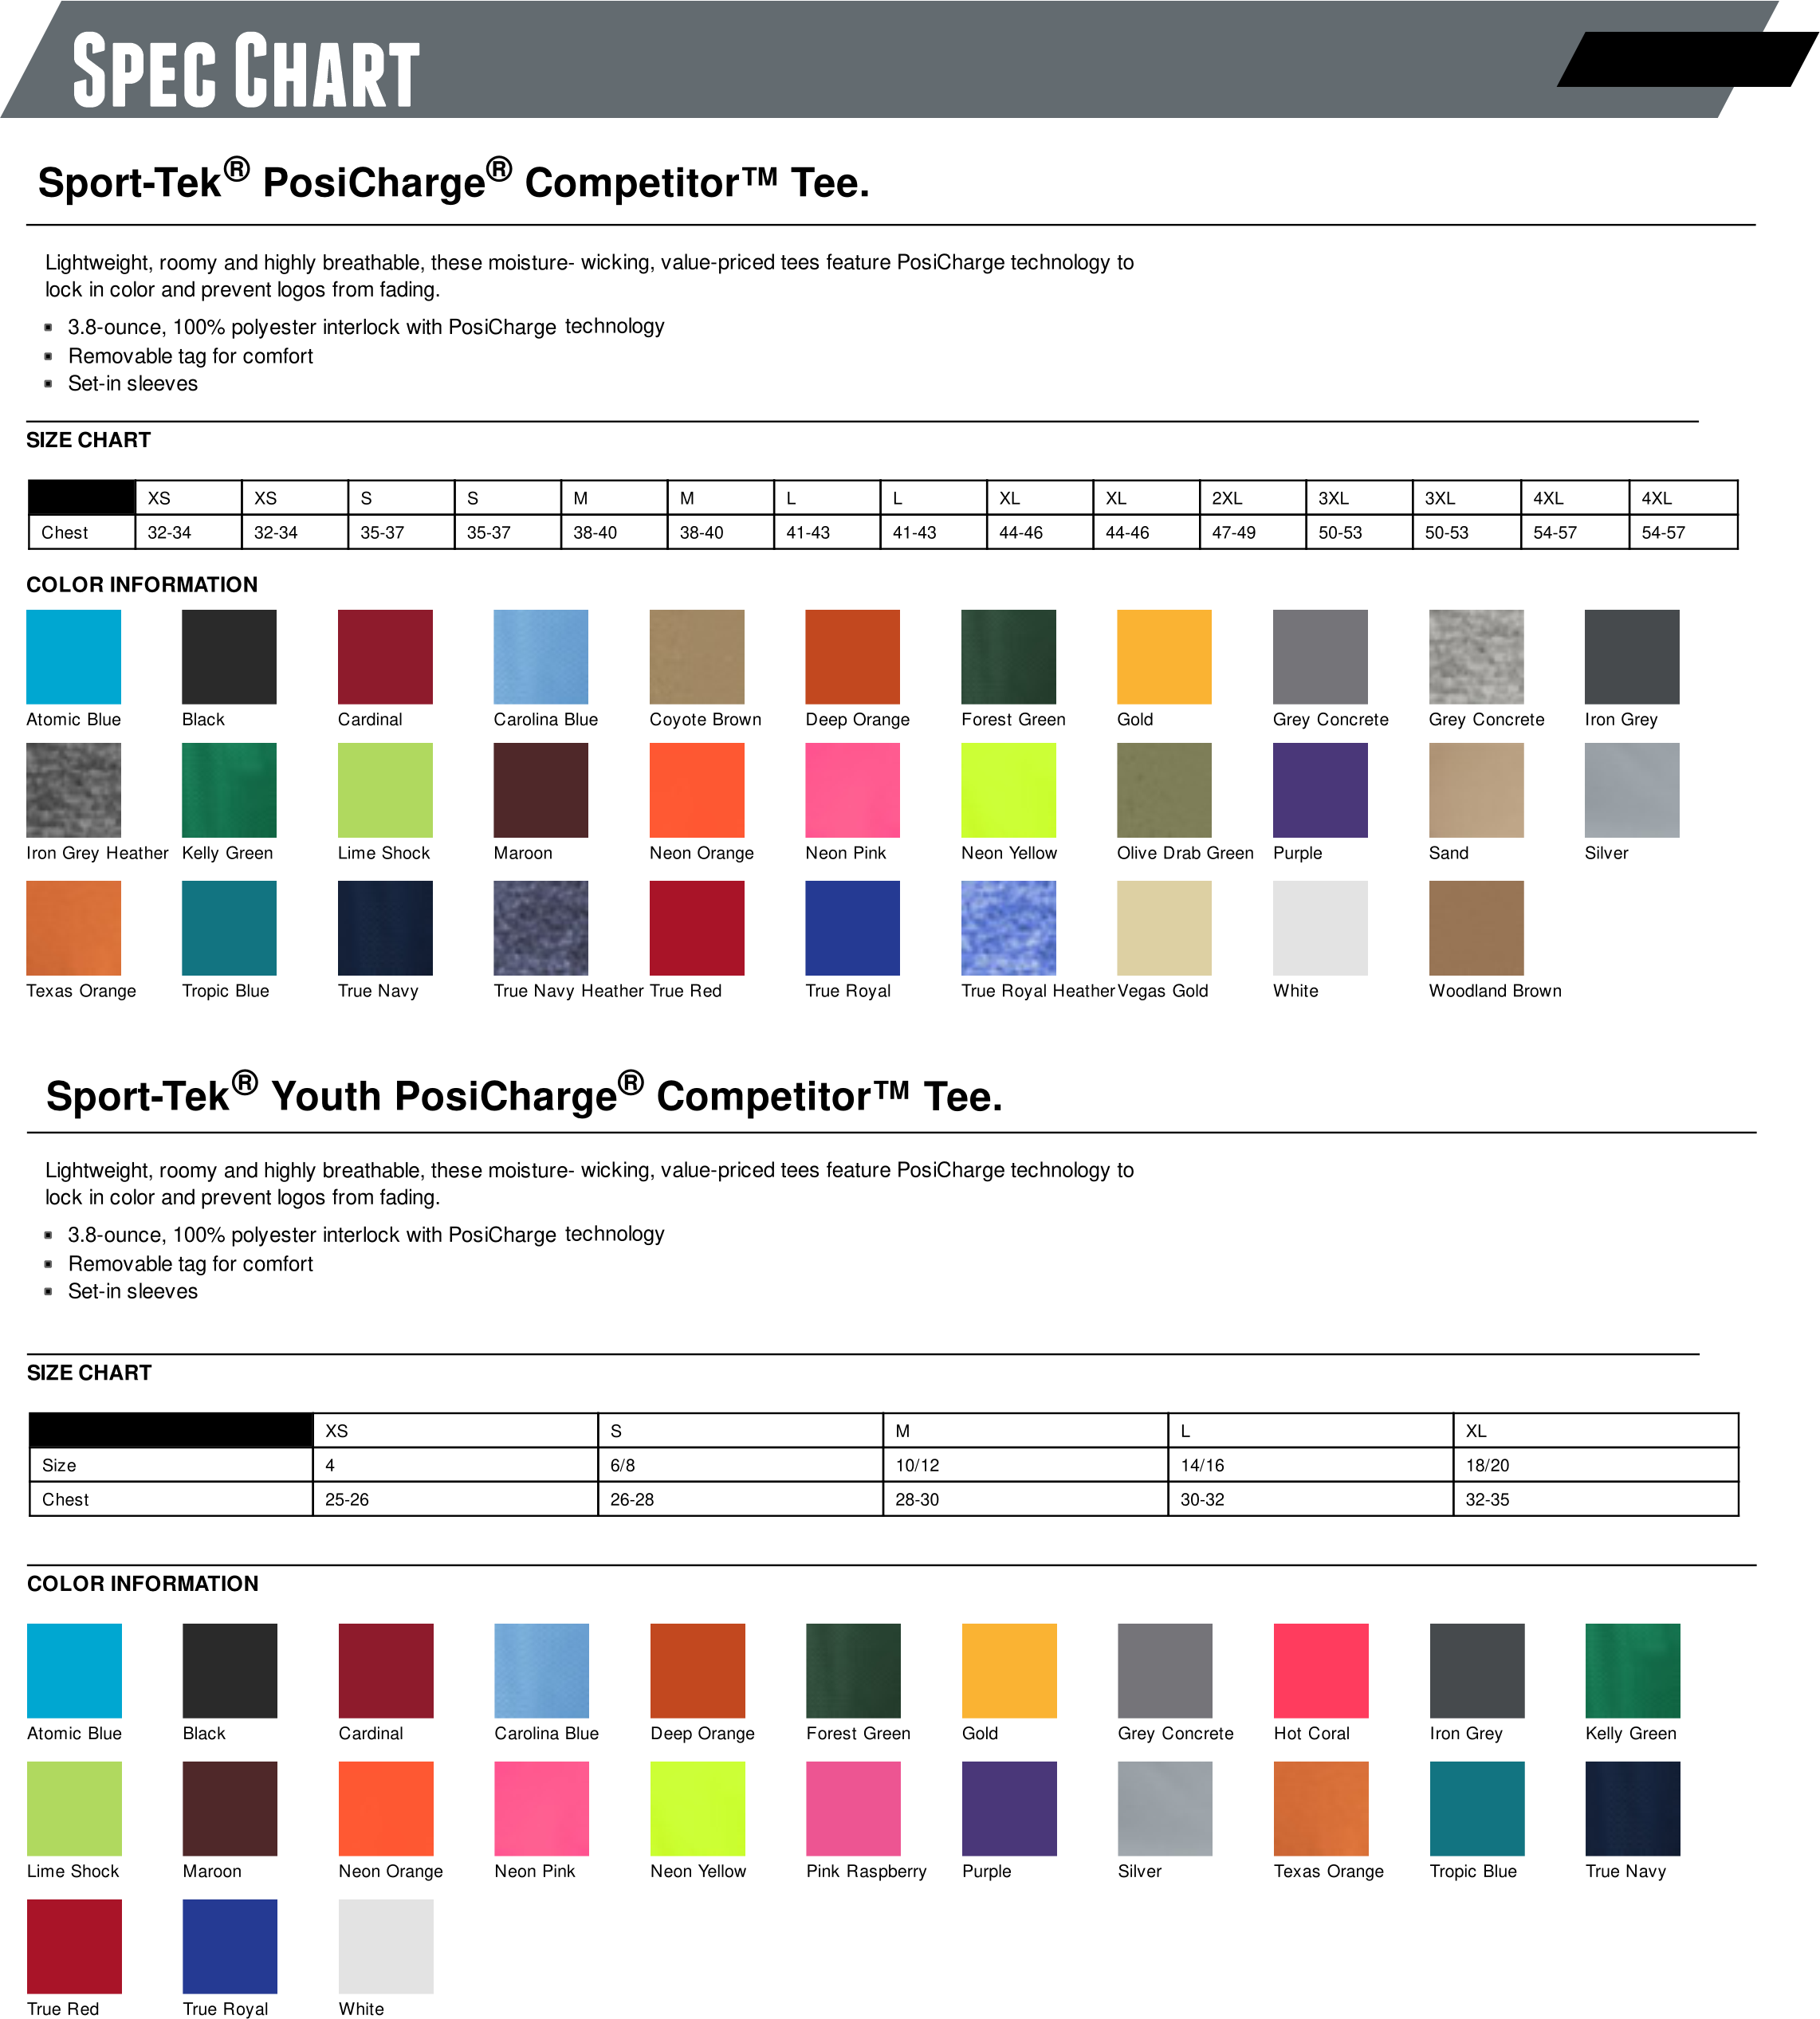
Task: Click the "2XL" size column header
Action: click(x=1252, y=498)
